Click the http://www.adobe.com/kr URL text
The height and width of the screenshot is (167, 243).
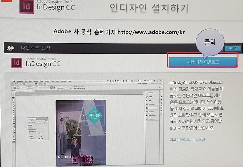(151, 32)
